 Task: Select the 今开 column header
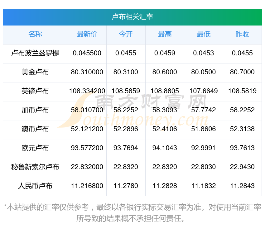pyautogui.click(x=126, y=34)
